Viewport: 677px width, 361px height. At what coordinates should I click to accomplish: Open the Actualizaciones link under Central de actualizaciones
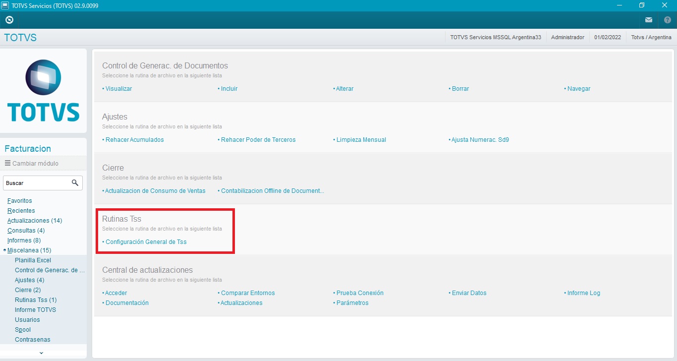click(x=241, y=303)
